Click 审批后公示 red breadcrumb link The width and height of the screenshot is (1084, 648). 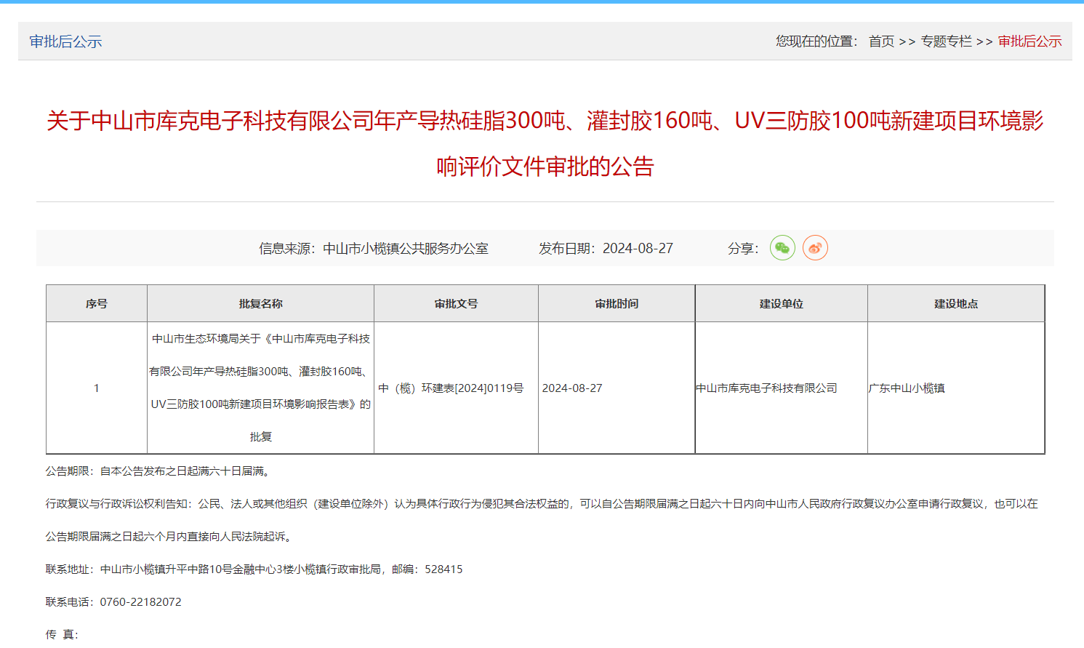(1029, 41)
